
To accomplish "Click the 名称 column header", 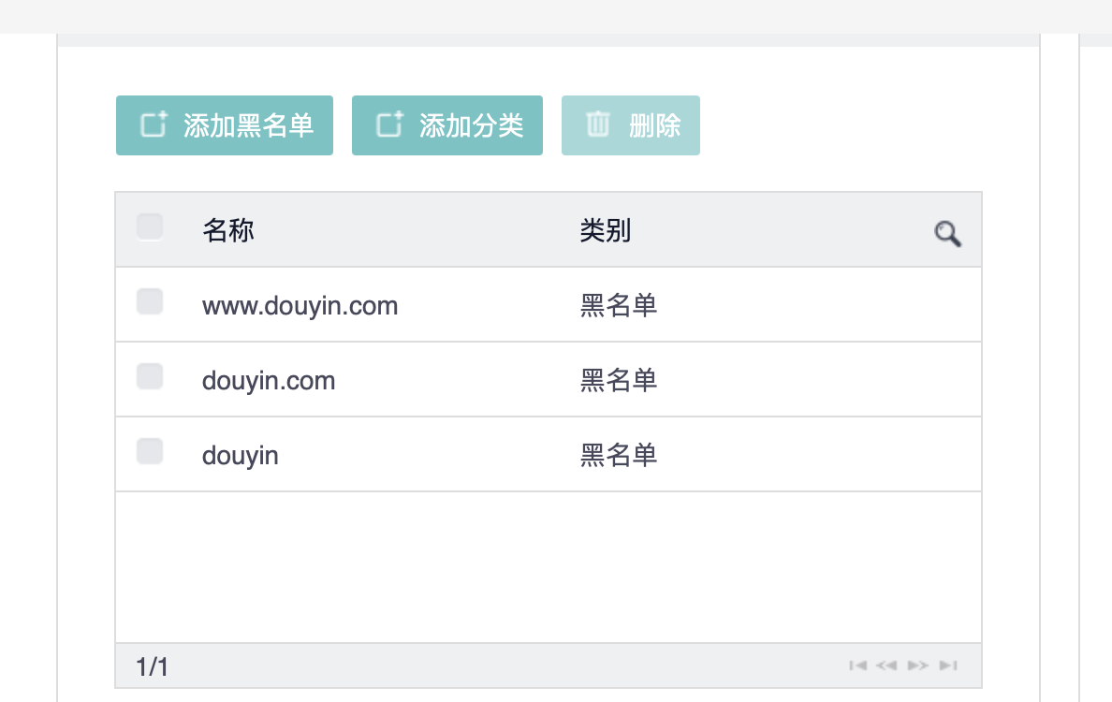I will pos(228,230).
